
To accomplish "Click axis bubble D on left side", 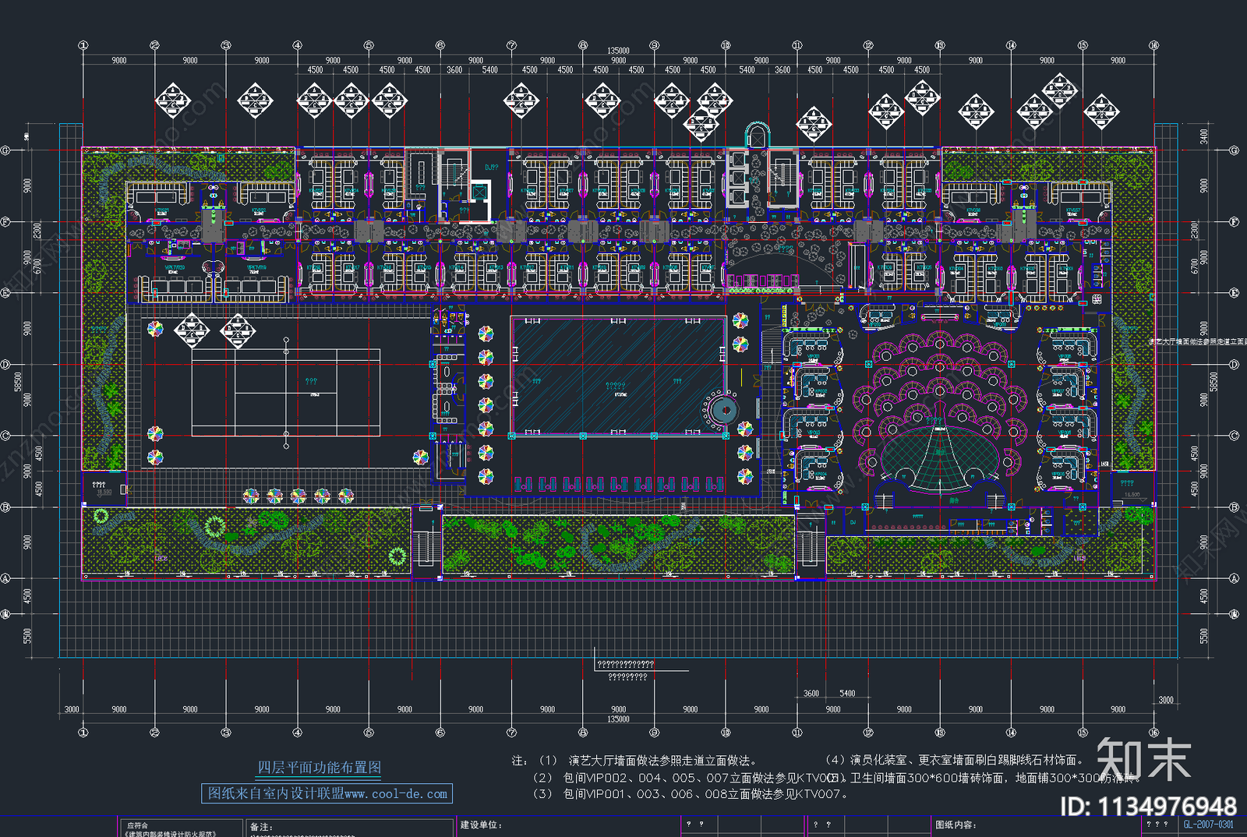I will pos(5,364).
